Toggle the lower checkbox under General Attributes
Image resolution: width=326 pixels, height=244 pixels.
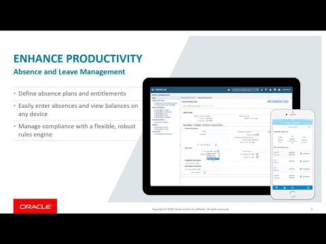[253, 142]
